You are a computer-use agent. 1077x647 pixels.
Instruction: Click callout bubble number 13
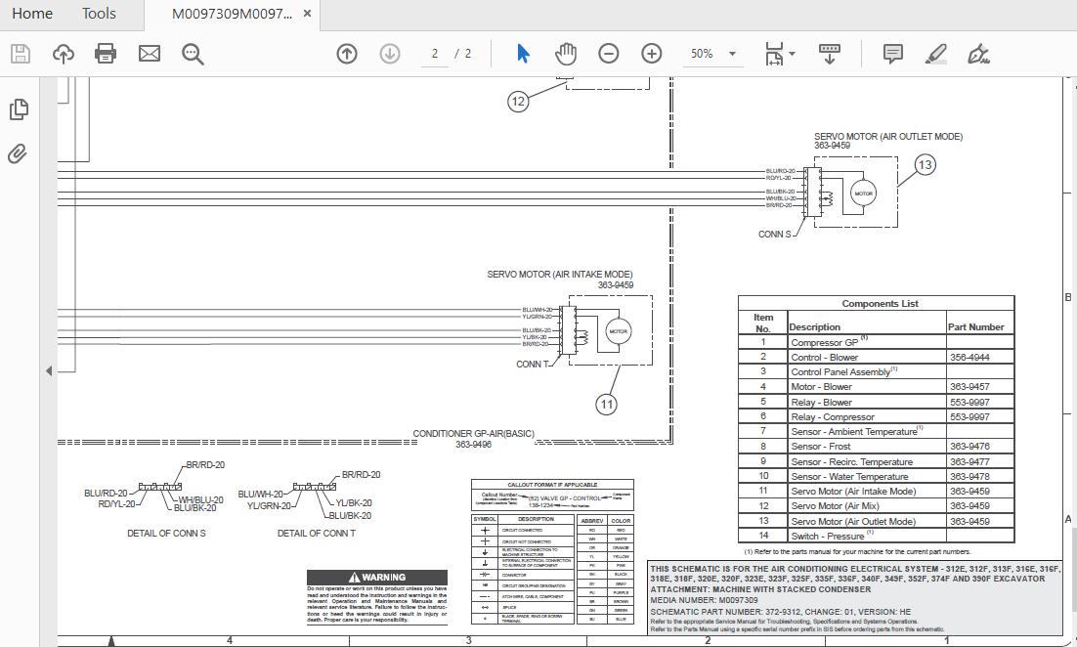coord(926,165)
